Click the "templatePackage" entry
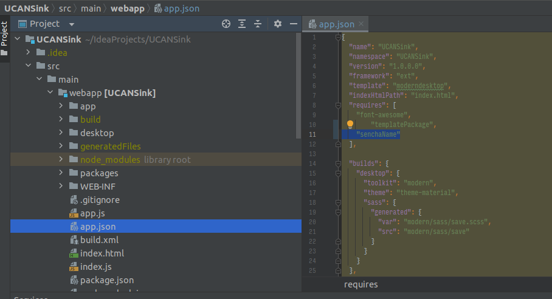Image resolution: width=552 pixels, height=299 pixels. (402, 124)
